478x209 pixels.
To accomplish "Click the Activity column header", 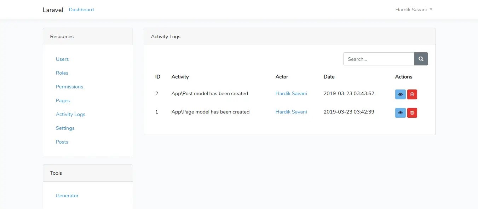I will click(180, 77).
